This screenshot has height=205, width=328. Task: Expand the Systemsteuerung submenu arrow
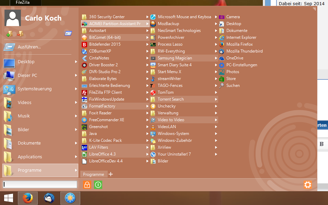click(76, 89)
